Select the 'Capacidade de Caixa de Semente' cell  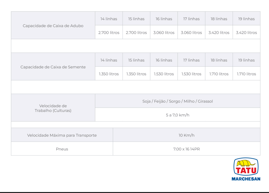pyautogui.click(x=53, y=67)
